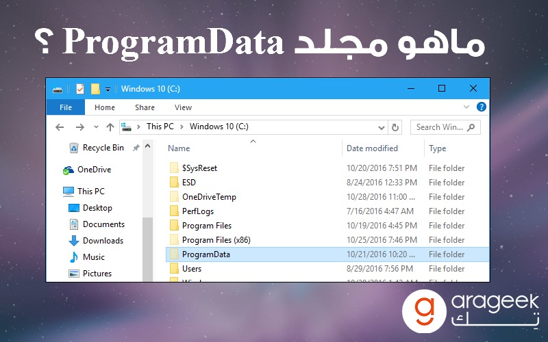Click the ProgramData folder icon
This screenshot has height=342, width=548.
point(174,254)
